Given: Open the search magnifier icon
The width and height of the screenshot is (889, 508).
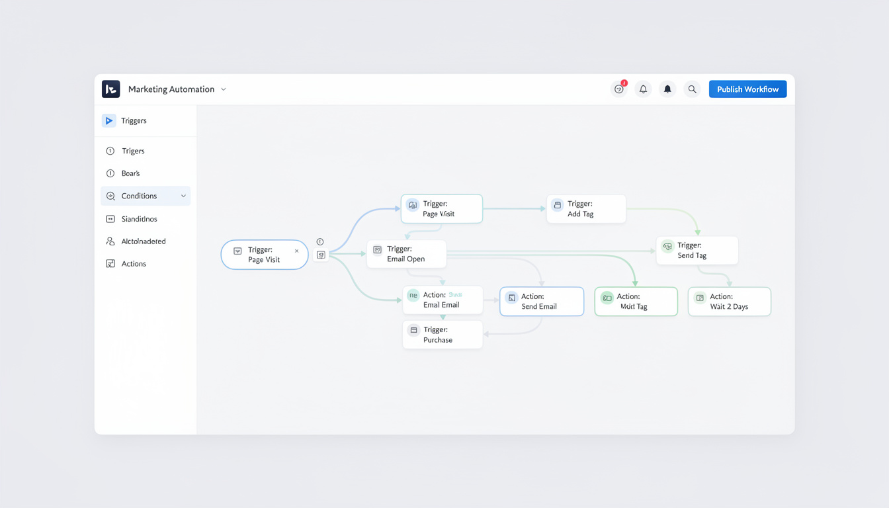Looking at the screenshot, I should click(x=692, y=89).
